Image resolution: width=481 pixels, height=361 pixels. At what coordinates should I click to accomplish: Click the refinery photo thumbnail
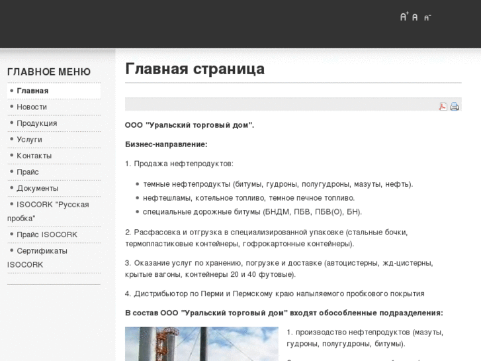tap(202, 344)
